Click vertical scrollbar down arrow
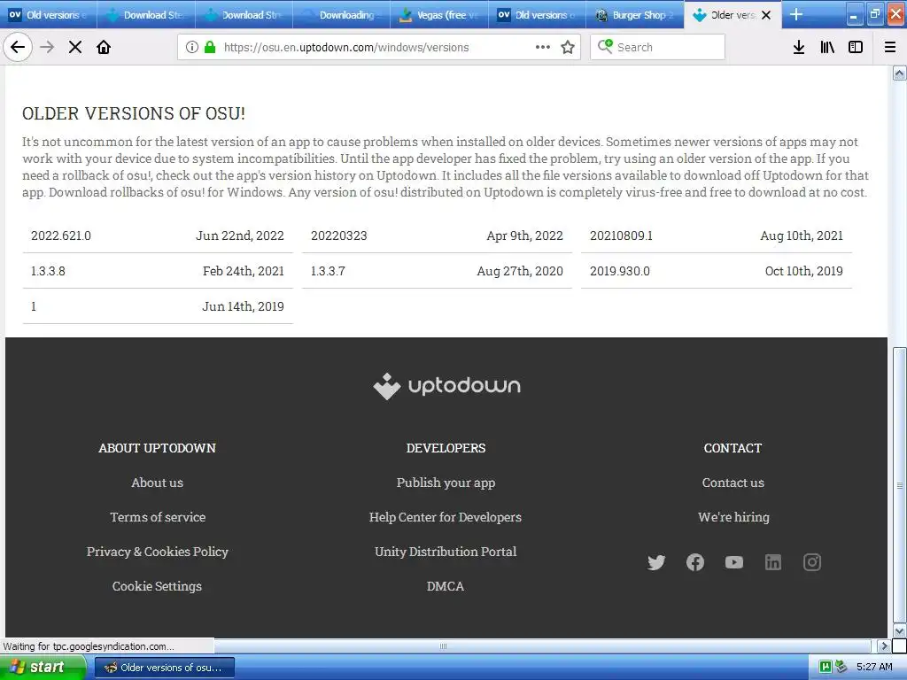907x680 pixels. 900,630
